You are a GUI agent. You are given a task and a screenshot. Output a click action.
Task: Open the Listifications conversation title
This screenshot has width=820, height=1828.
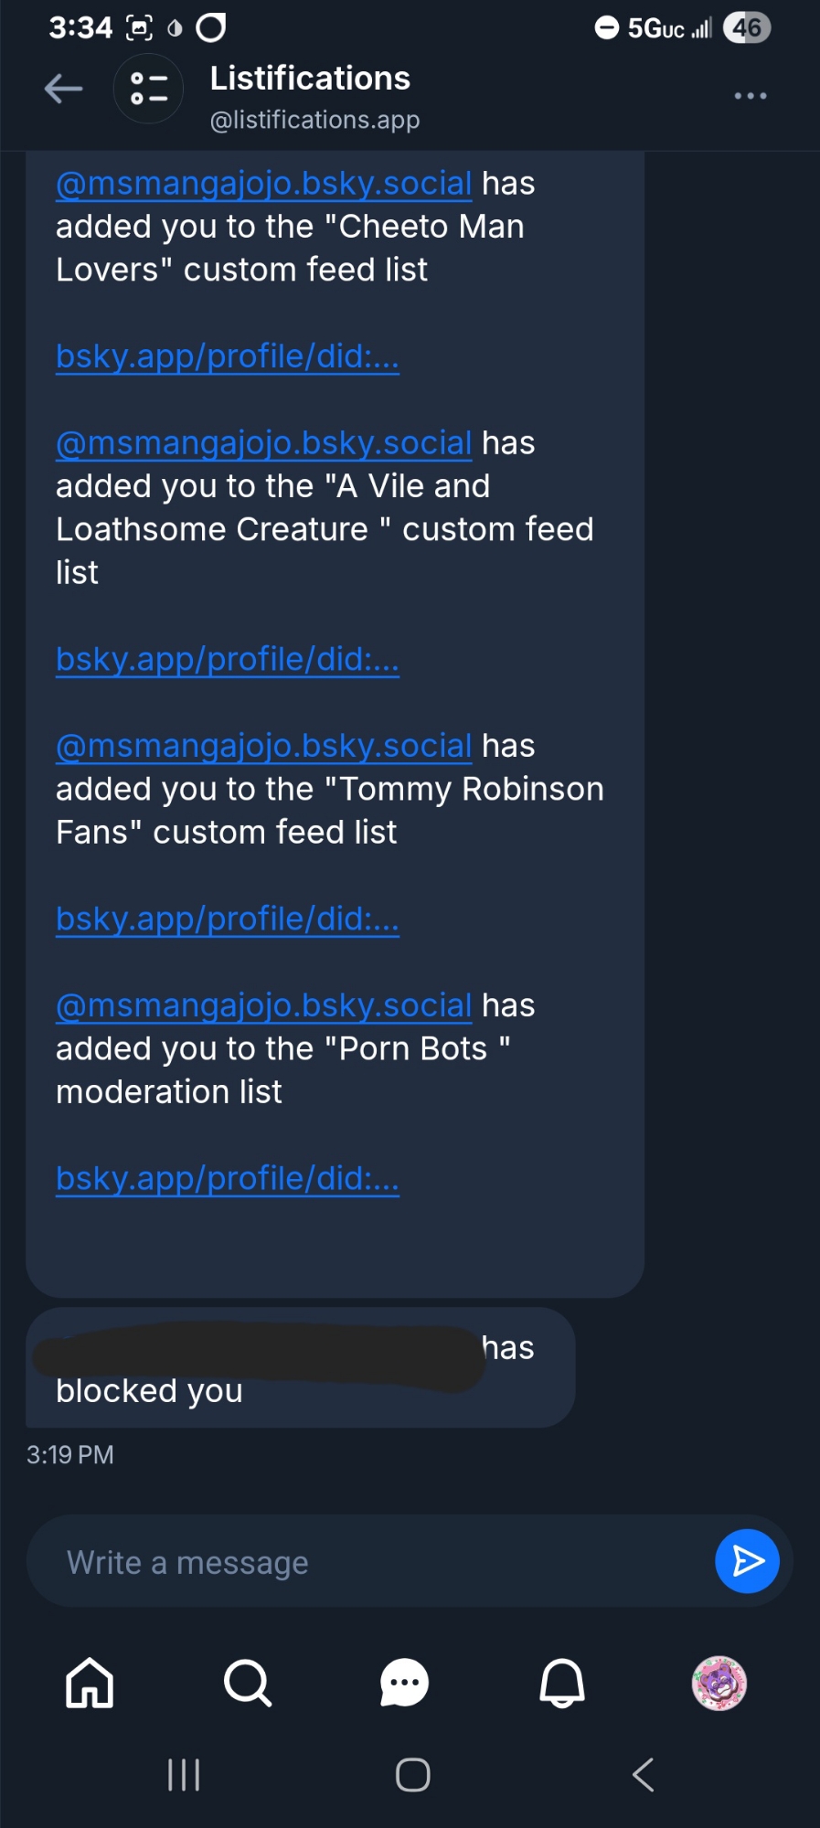(310, 80)
